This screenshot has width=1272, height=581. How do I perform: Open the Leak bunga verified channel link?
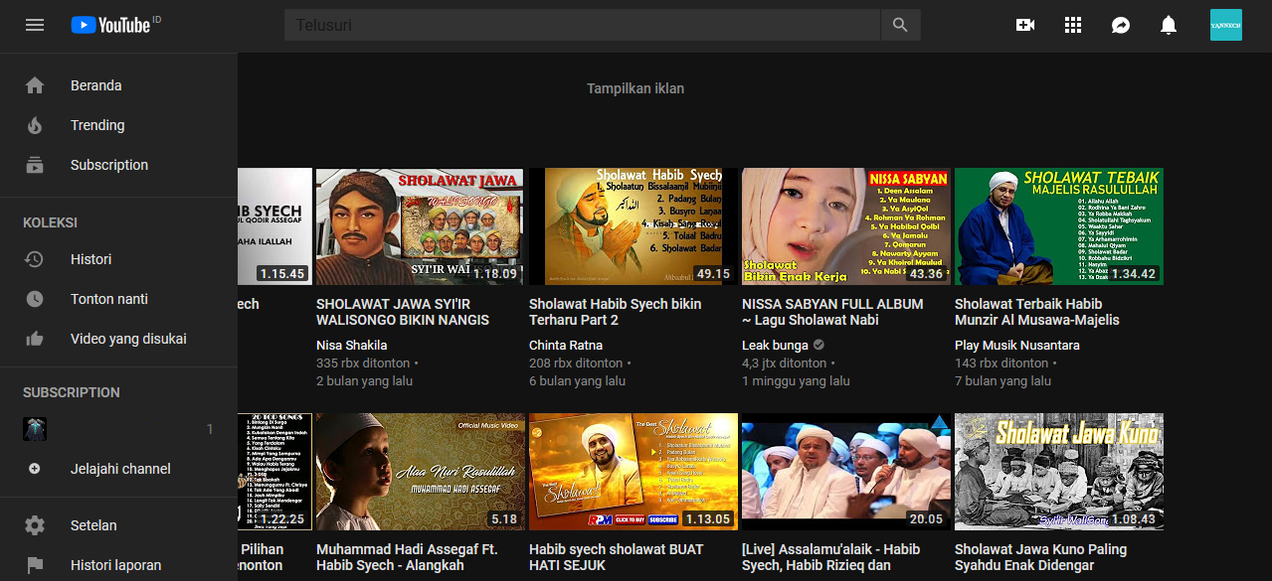(x=776, y=345)
